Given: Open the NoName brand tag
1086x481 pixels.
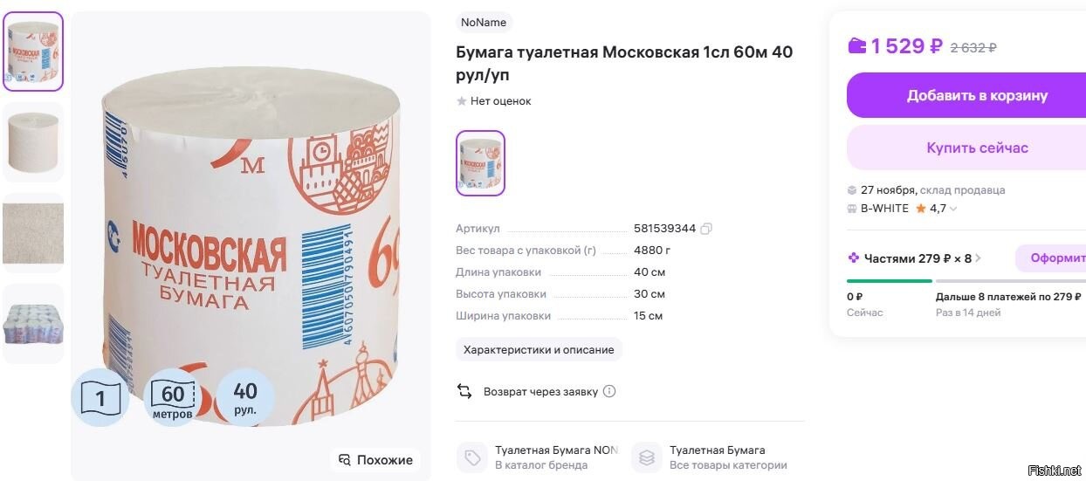Looking at the screenshot, I should (x=482, y=22).
